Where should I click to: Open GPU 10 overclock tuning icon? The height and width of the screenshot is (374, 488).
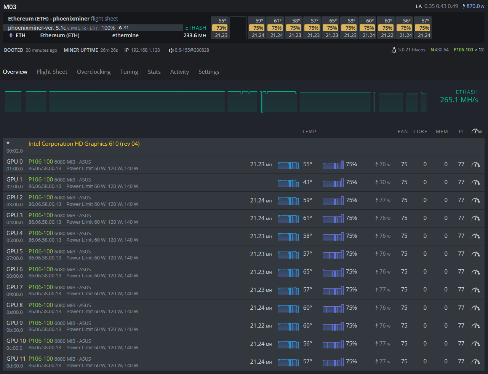[x=475, y=344]
